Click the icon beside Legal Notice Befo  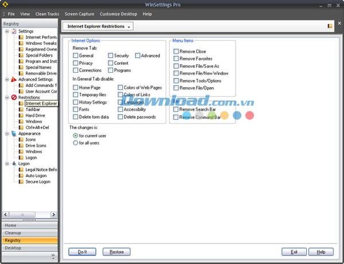21,170
